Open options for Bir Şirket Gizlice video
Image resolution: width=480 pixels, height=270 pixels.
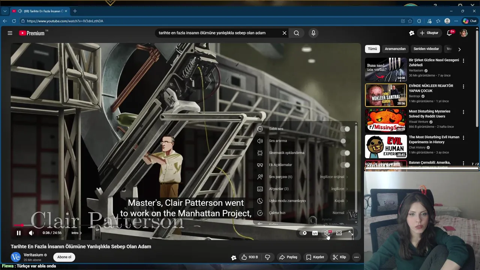click(463, 61)
